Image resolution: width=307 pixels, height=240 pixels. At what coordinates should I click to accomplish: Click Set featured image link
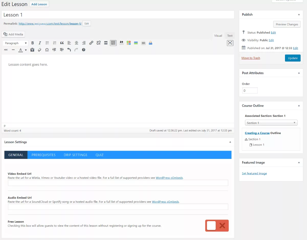click(x=254, y=173)
